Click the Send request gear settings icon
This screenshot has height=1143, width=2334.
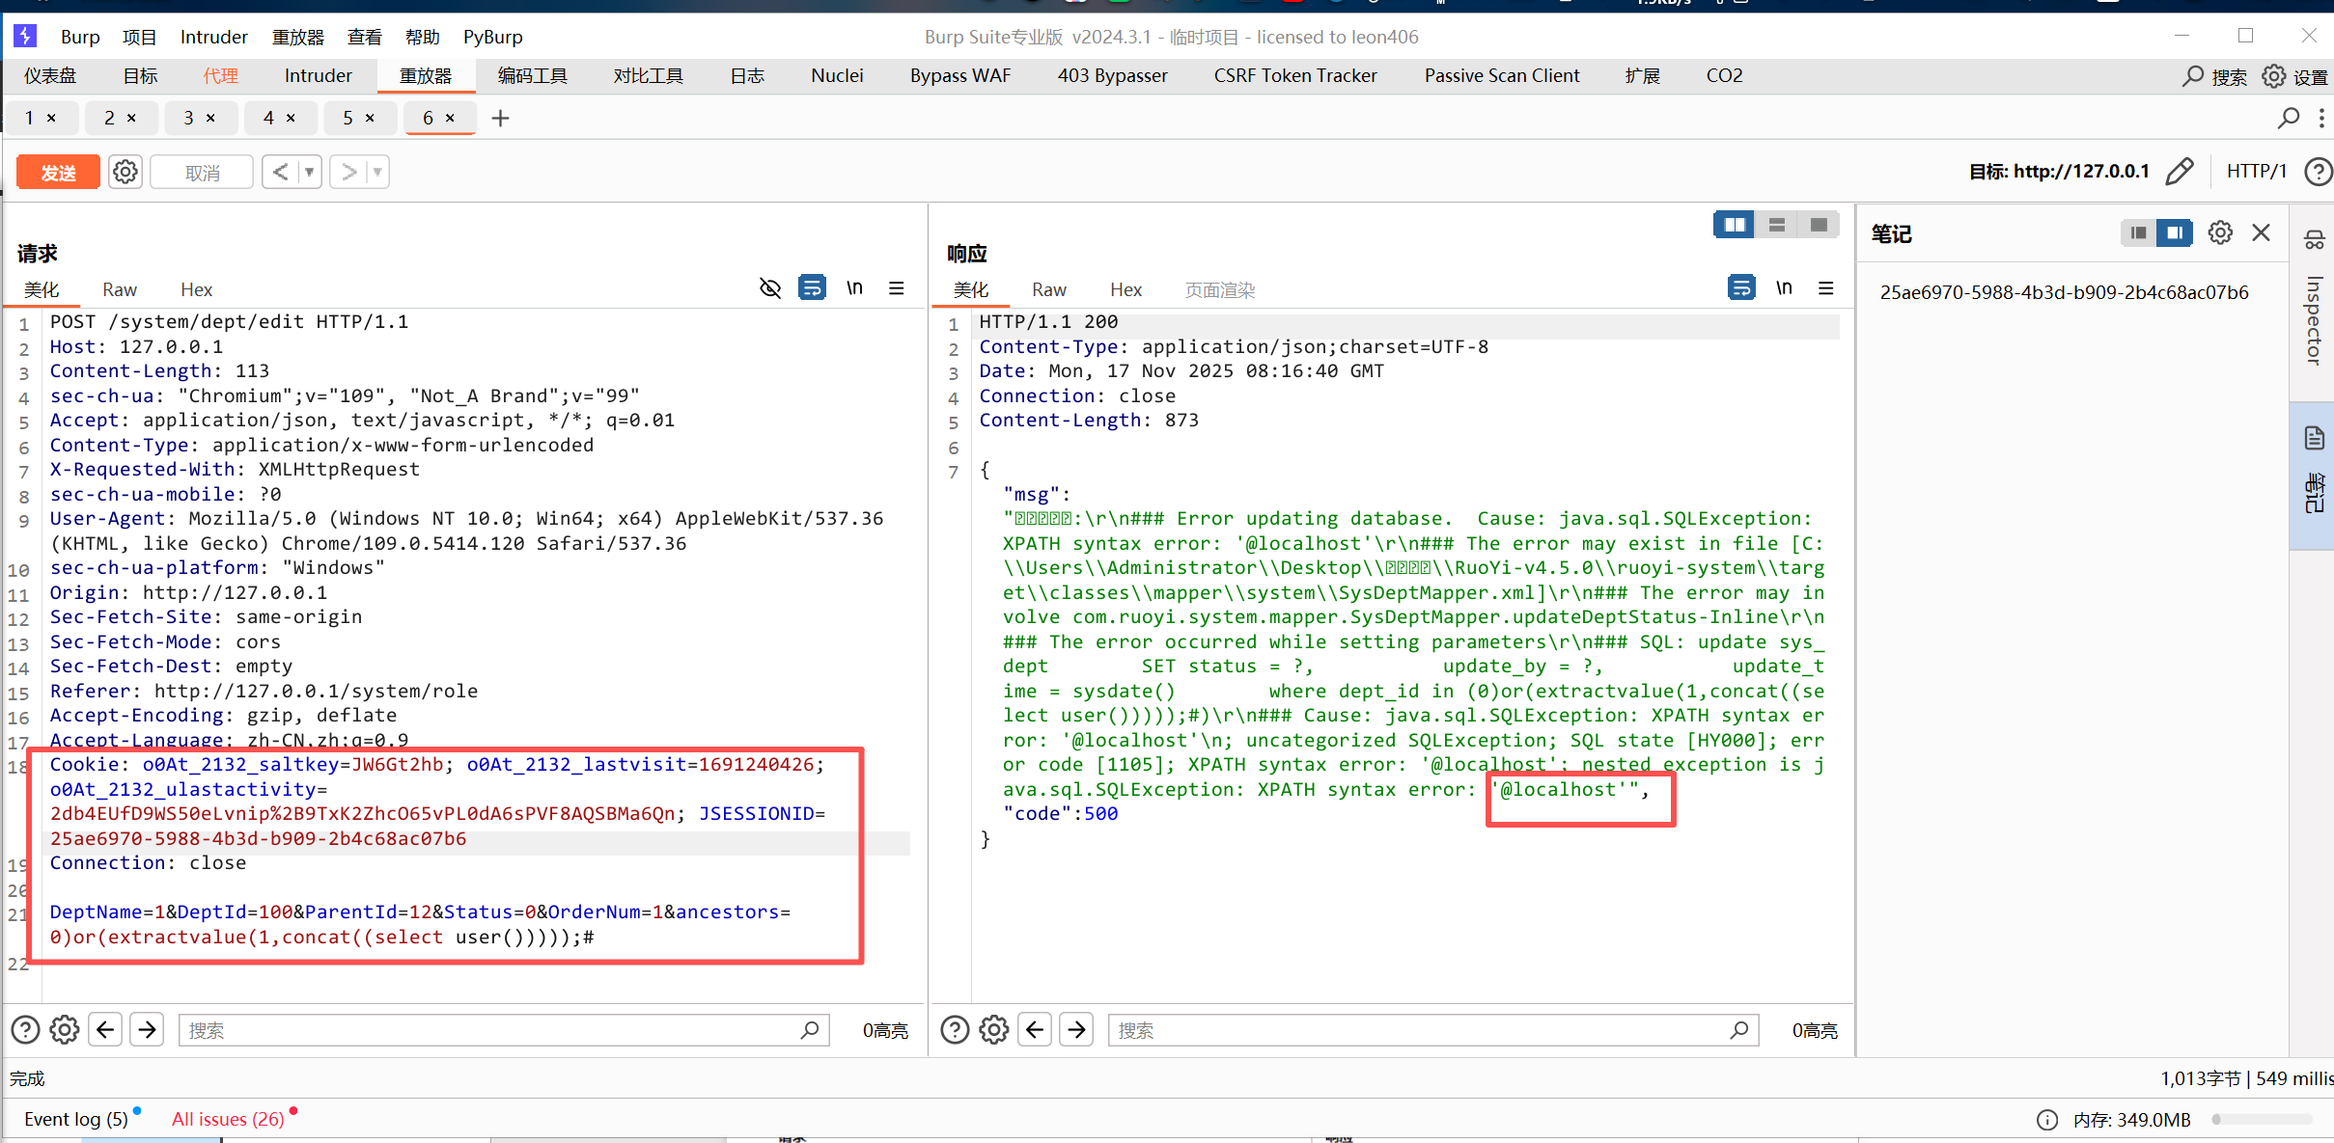click(x=125, y=172)
